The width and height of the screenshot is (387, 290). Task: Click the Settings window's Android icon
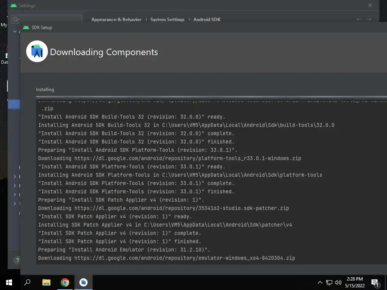(14, 5)
